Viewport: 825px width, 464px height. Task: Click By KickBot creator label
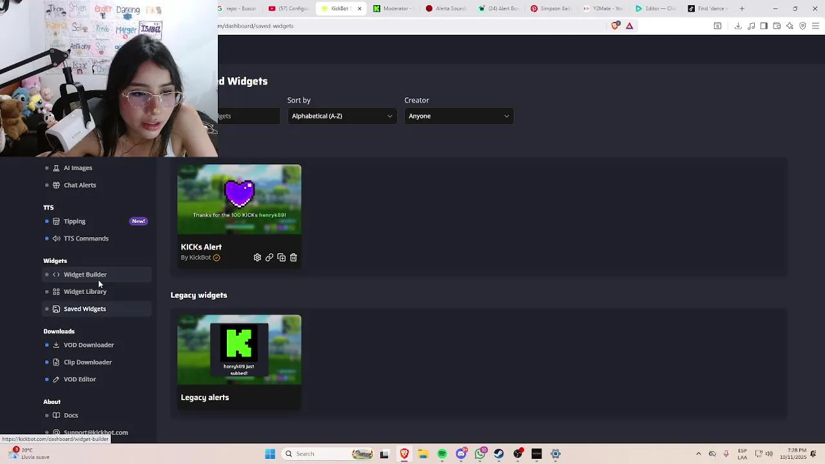point(196,258)
